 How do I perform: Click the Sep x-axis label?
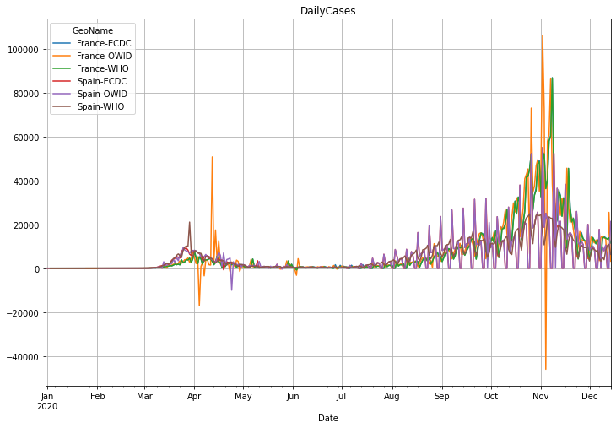pos(441,396)
